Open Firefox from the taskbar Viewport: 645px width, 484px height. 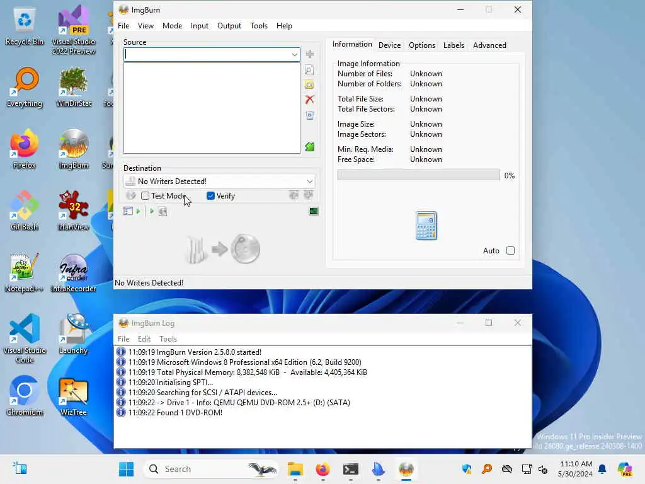coord(323,469)
